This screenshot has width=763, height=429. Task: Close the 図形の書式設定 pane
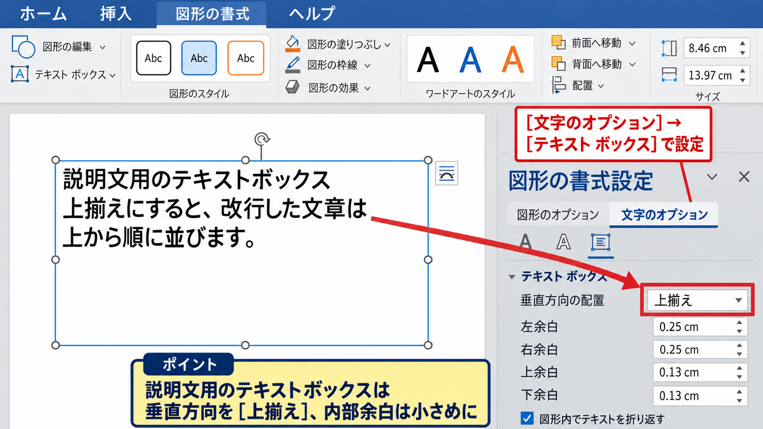pyautogui.click(x=744, y=176)
